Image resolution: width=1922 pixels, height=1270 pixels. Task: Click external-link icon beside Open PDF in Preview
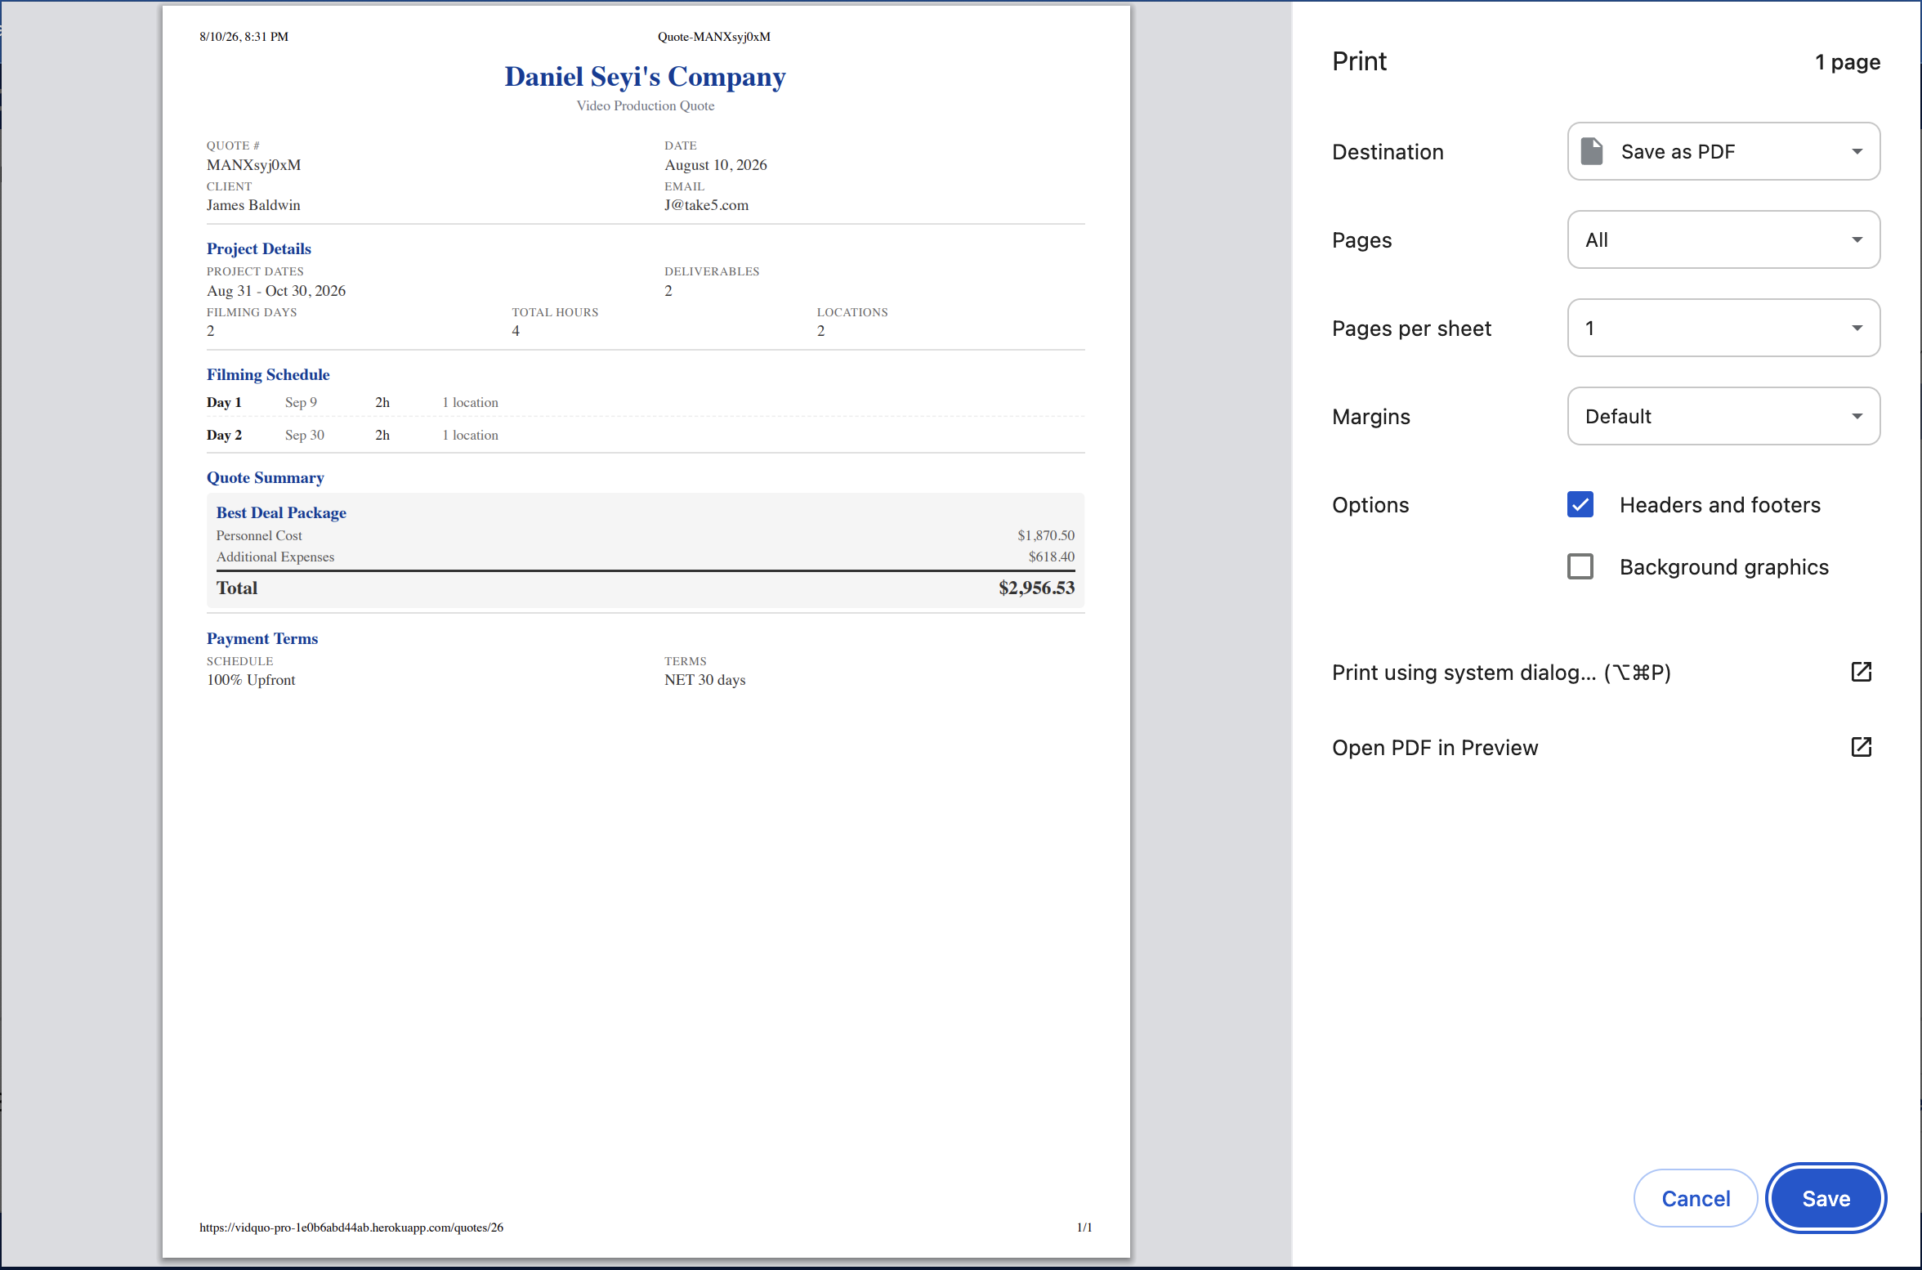pos(1861,747)
